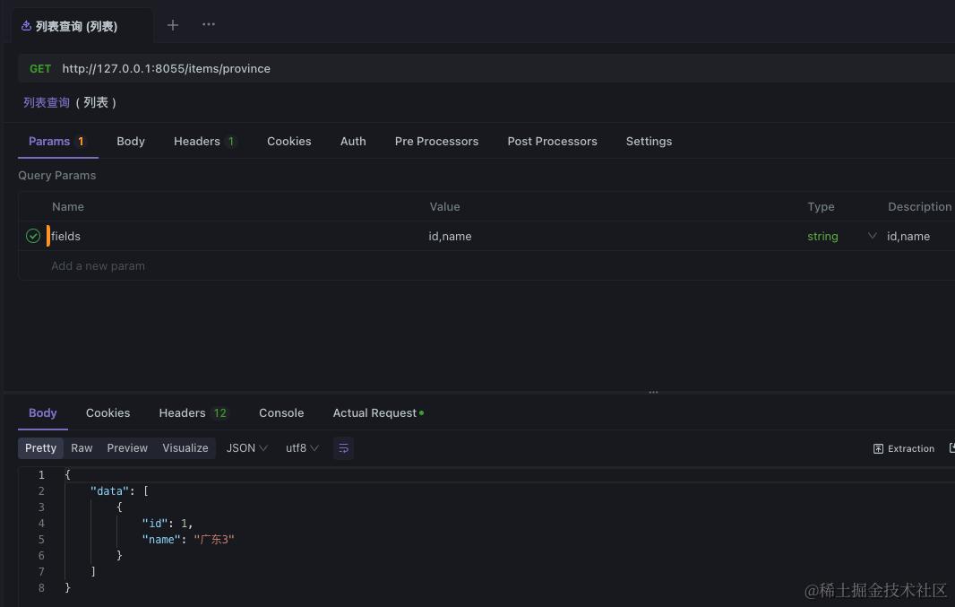The height and width of the screenshot is (607, 955).
Task: Click the Add a new param row
Action: pyautogui.click(x=99, y=265)
